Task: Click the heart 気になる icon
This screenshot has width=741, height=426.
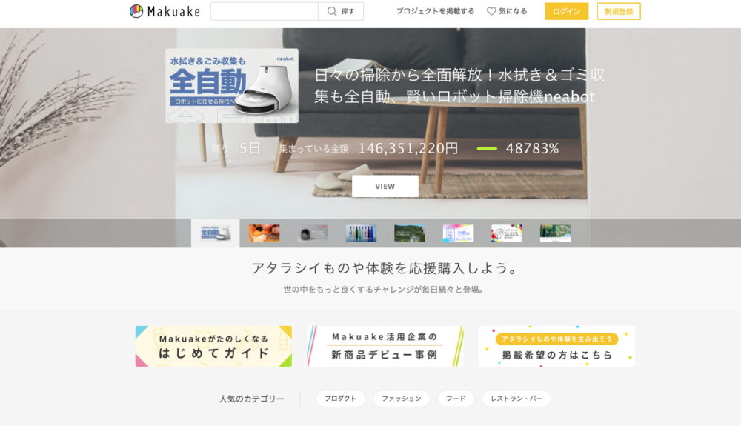Action: [x=491, y=11]
